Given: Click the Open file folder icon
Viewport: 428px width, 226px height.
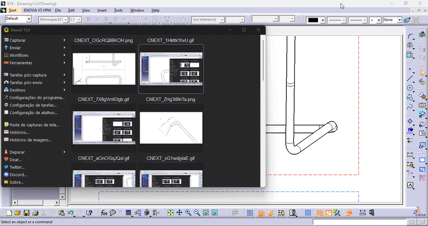Looking at the screenshot, I should [x=18, y=213].
